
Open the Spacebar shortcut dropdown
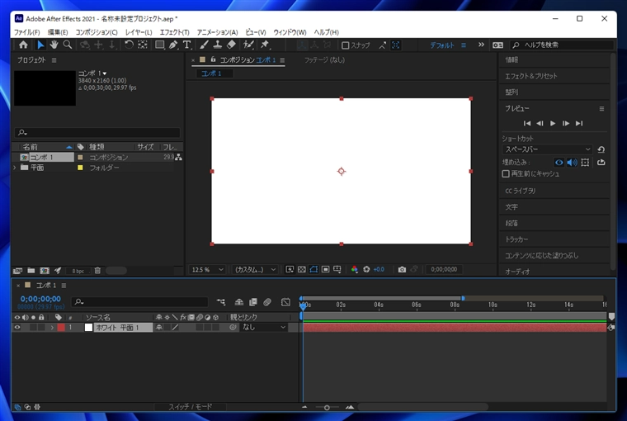click(x=547, y=149)
